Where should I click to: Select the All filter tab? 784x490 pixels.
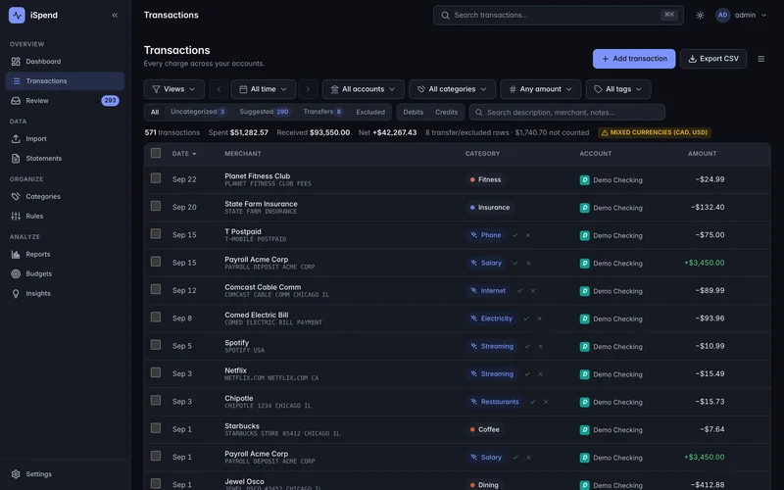[x=155, y=112]
